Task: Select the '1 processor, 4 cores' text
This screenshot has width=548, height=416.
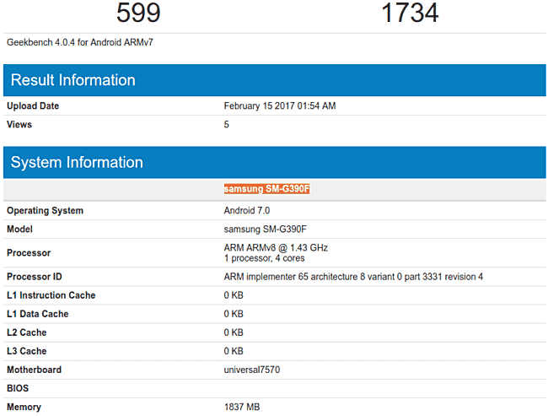Action: (264, 258)
